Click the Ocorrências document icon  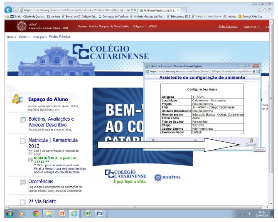pyautogui.click(x=23, y=182)
